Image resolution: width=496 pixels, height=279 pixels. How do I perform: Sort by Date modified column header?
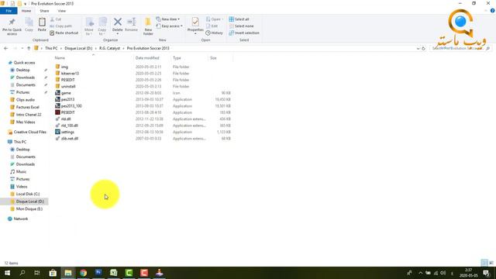(147, 58)
